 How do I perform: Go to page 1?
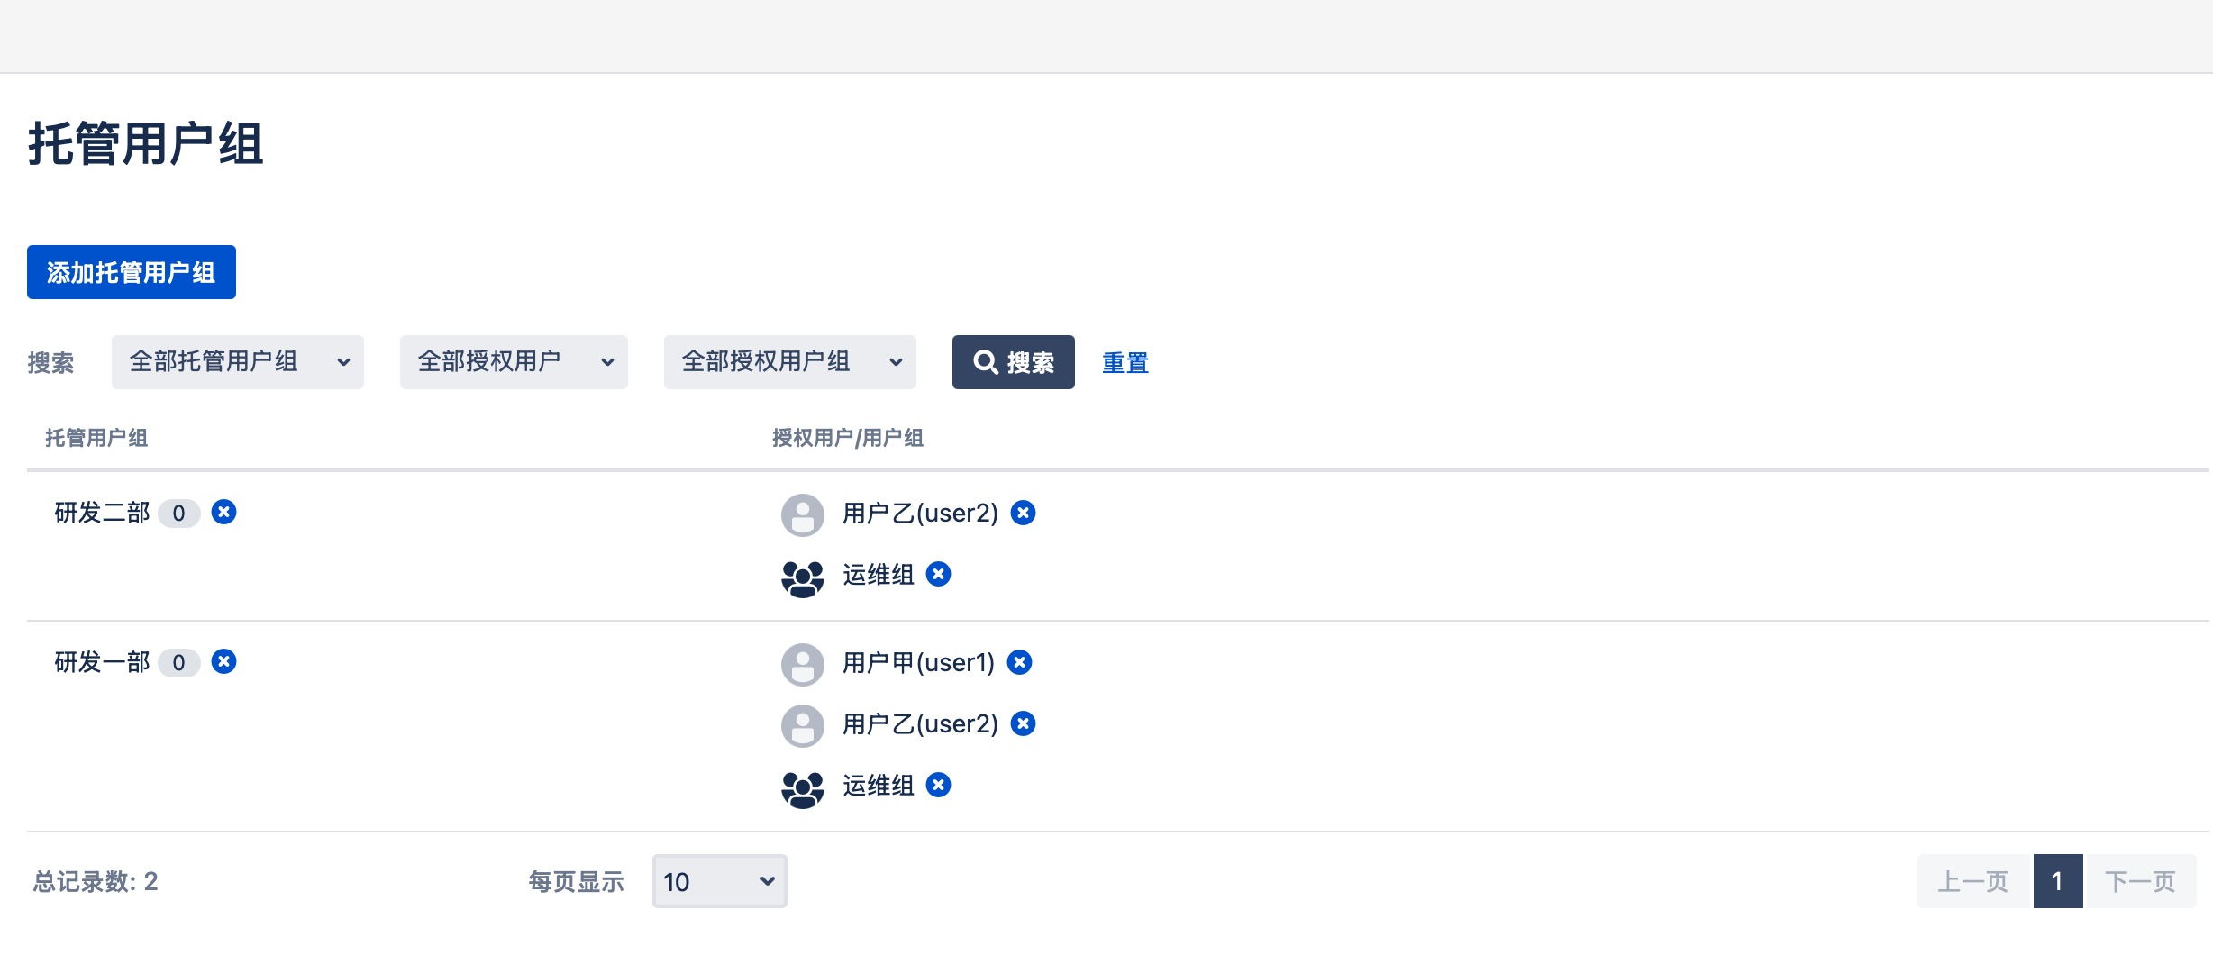pos(2057,881)
